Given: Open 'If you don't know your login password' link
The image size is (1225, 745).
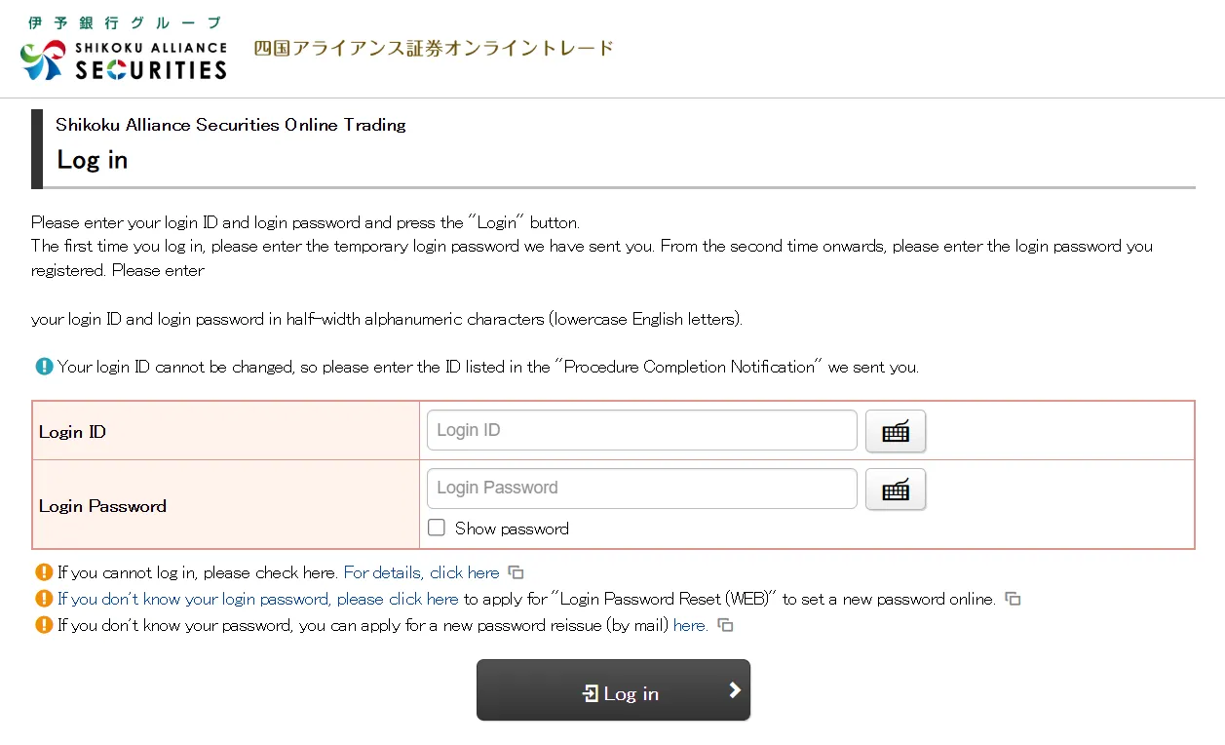Looking at the screenshot, I should (258, 599).
